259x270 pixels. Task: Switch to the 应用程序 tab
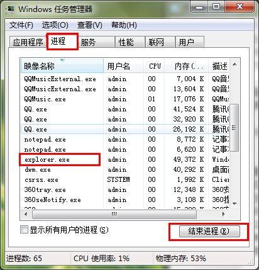point(28,42)
